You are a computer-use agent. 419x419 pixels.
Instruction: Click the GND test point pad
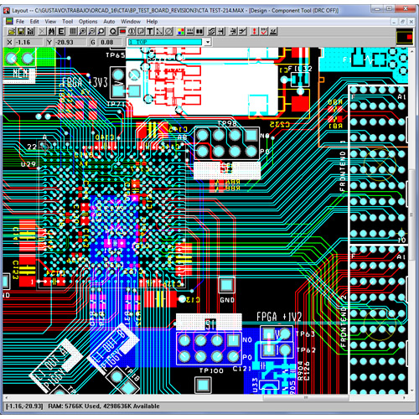click(226, 285)
